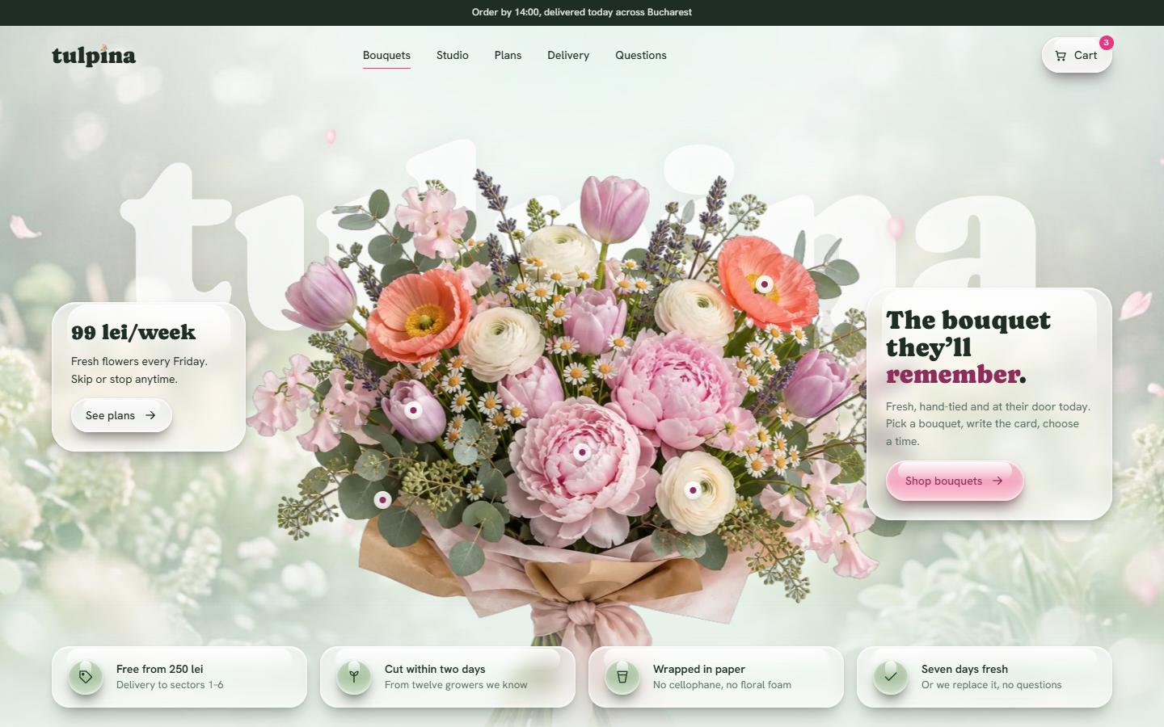This screenshot has width=1164, height=727.
Task: Open the Questions nav link
Action: pyautogui.click(x=641, y=55)
